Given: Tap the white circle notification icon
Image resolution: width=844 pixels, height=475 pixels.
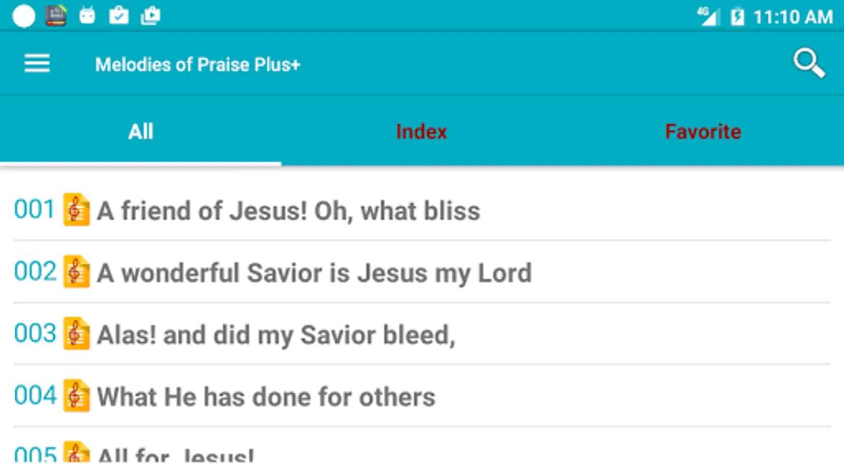Looking at the screenshot, I should coord(24,16).
